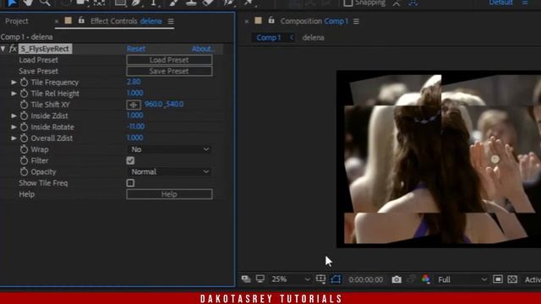Click the Load Preset button
Viewport: 541px width, 304px height.
169,60
